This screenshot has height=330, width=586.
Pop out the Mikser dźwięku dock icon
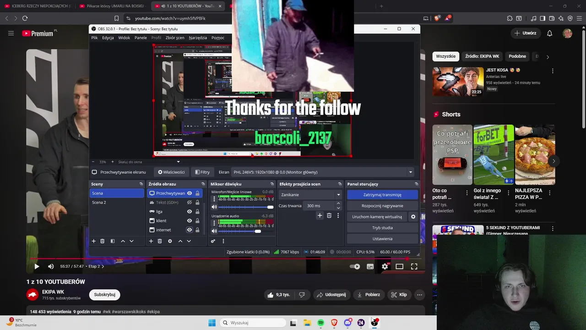(271, 184)
